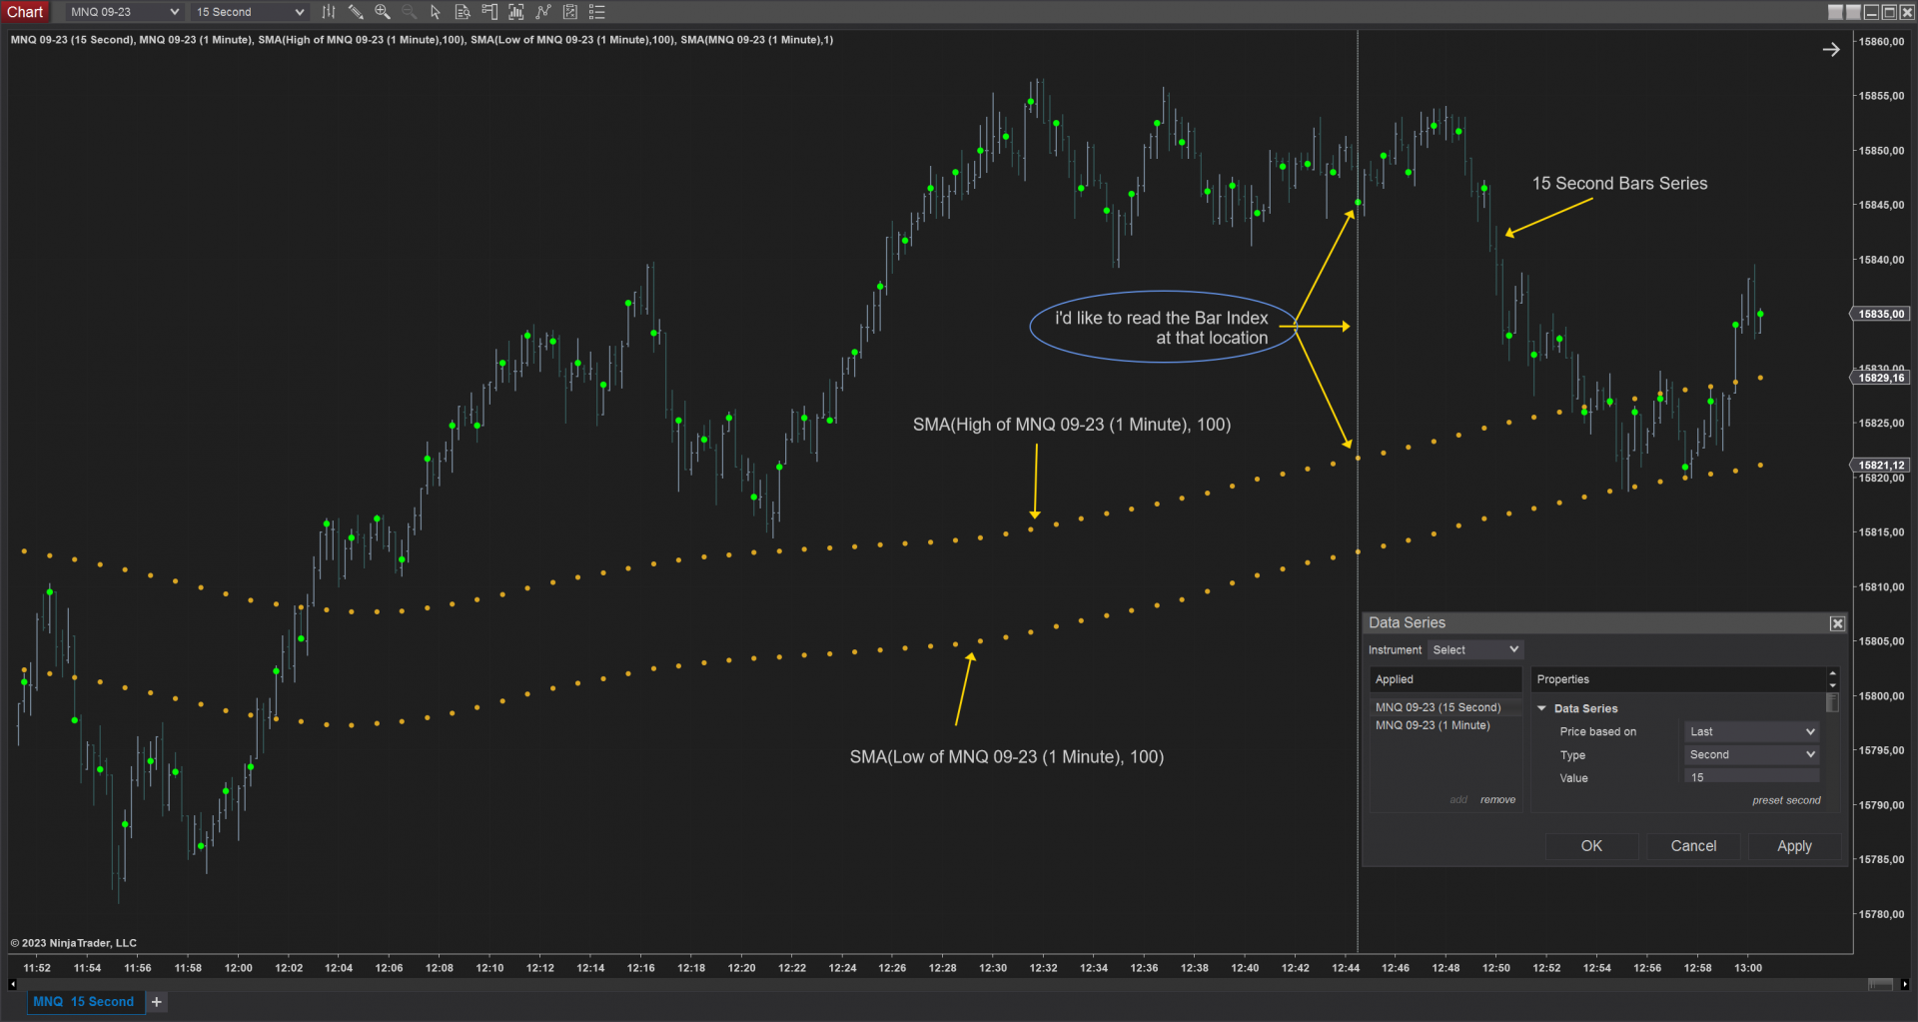
Task: Click the zoom out magnifier
Action: (x=409, y=12)
